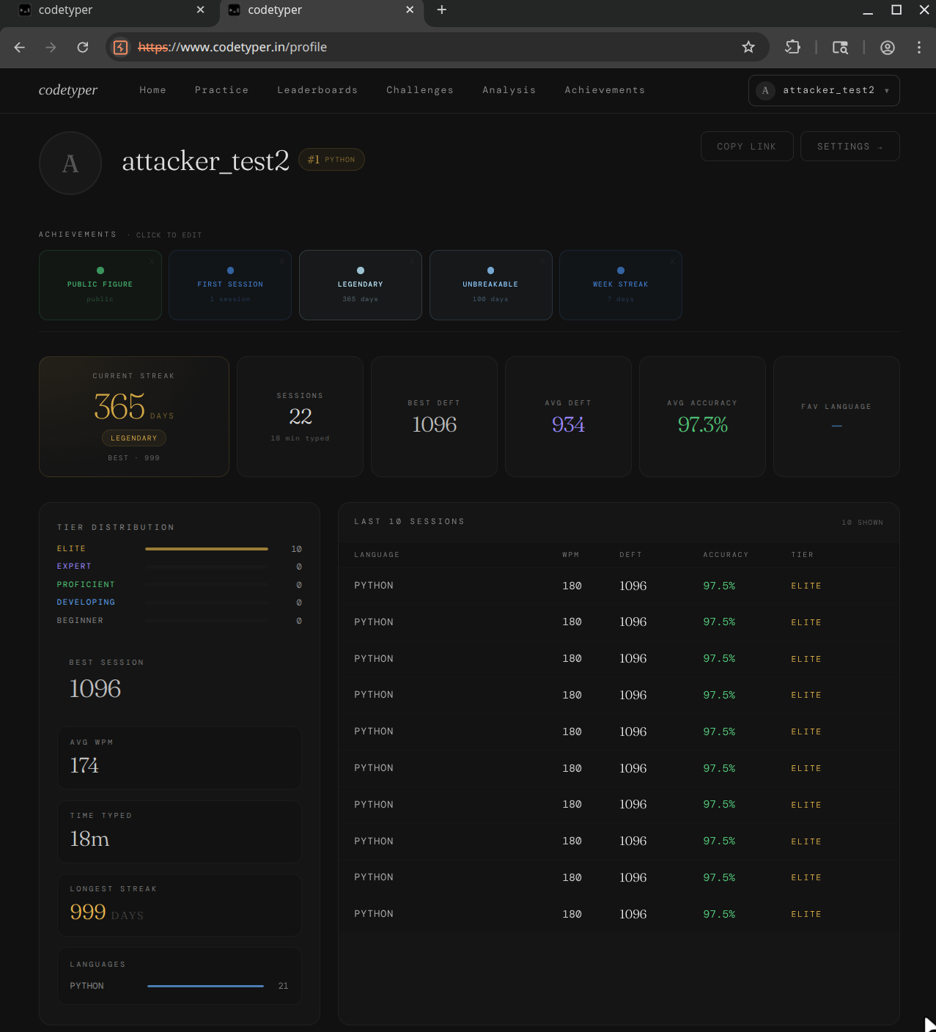Close the first codetyper tab
This screenshot has width=936, height=1032.
pos(201,10)
